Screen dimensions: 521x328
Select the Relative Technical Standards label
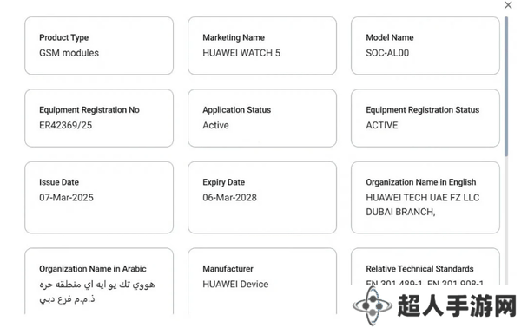click(419, 269)
